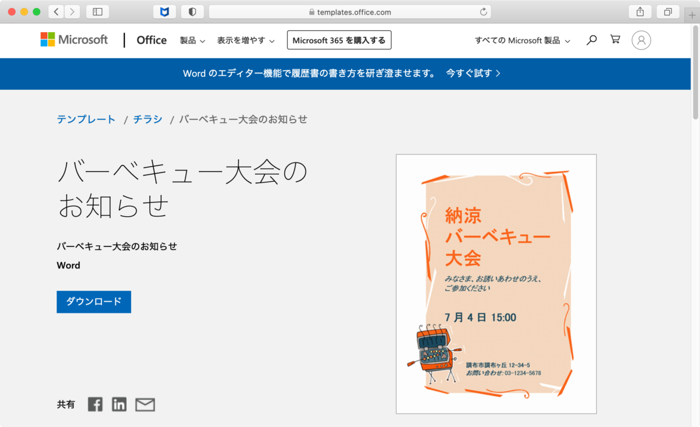Share the template via the LinkedIn icon
The image size is (700, 427).
(x=119, y=404)
